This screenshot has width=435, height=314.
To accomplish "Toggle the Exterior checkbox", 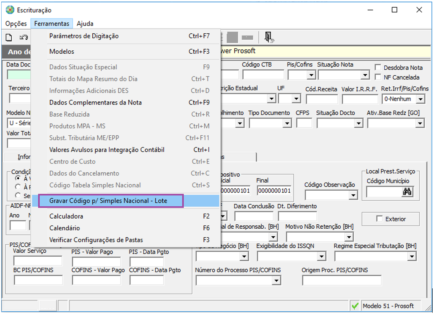I will point(379,219).
